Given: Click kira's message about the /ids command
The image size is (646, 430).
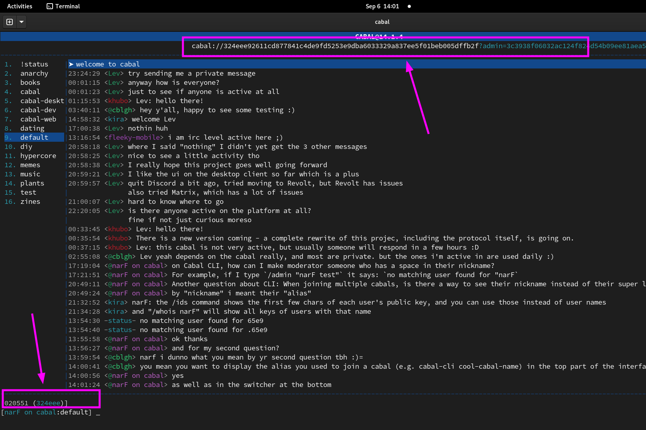Looking at the screenshot, I should click(369, 302).
